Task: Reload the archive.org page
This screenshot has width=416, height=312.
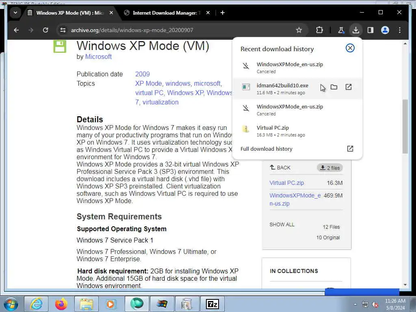Action: click(x=45, y=30)
